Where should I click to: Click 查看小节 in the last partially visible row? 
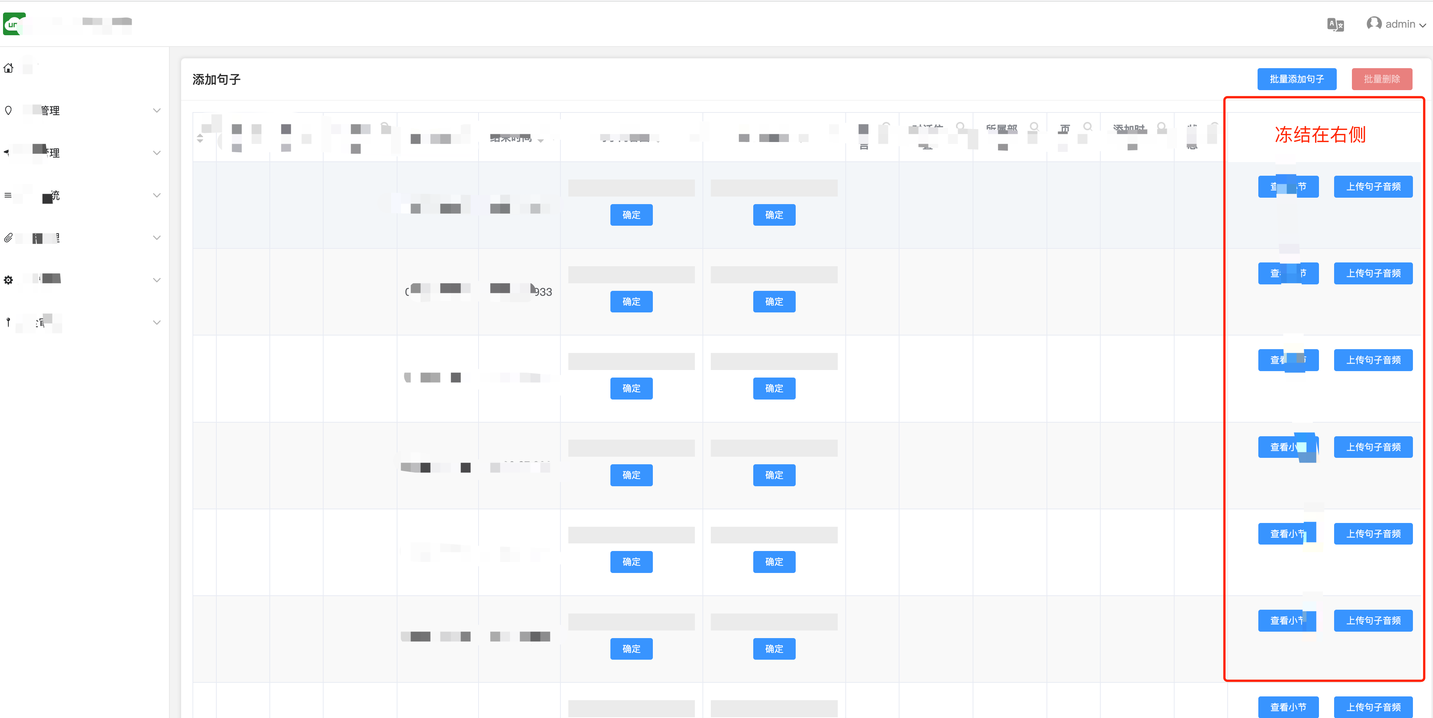coord(1288,707)
